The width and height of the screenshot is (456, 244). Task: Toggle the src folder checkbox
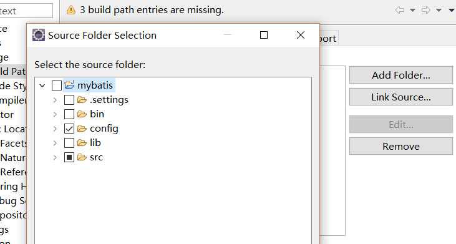69,157
